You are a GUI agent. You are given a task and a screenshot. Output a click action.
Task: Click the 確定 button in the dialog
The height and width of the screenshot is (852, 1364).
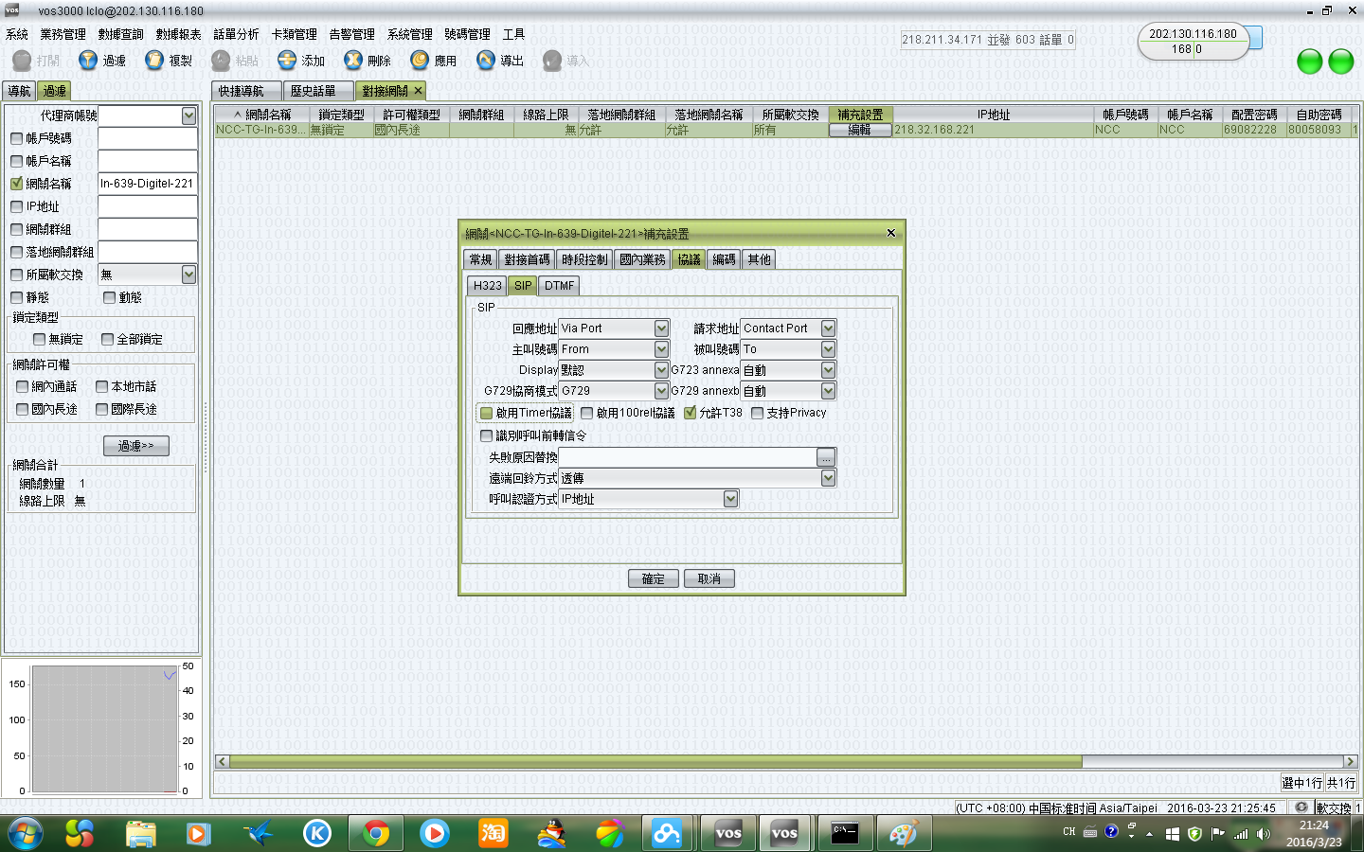coord(654,578)
